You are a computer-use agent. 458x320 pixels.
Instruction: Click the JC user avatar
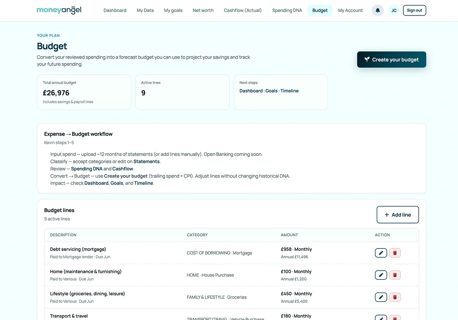(x=394, y=10)
